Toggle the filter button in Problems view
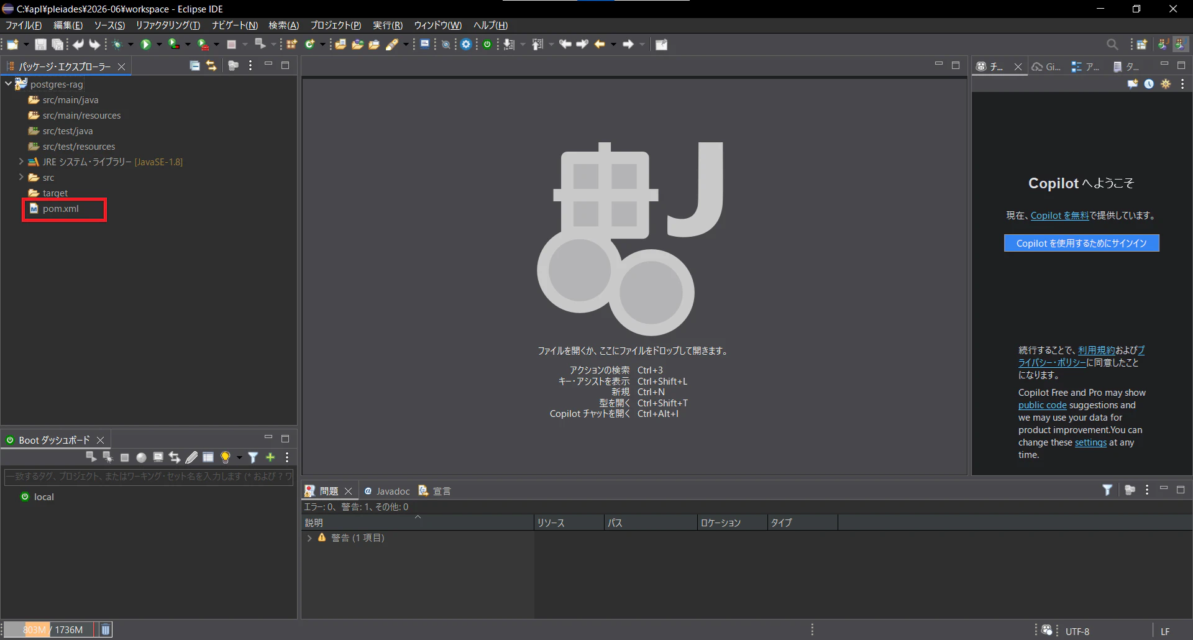 (x=1107, y=490)
